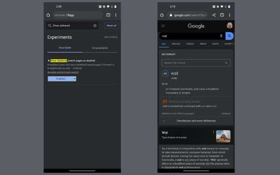The width and height of the screenshot is (280, 175).
Task: Expand 'Translations and more definitions'
Action: pos(196,121)
